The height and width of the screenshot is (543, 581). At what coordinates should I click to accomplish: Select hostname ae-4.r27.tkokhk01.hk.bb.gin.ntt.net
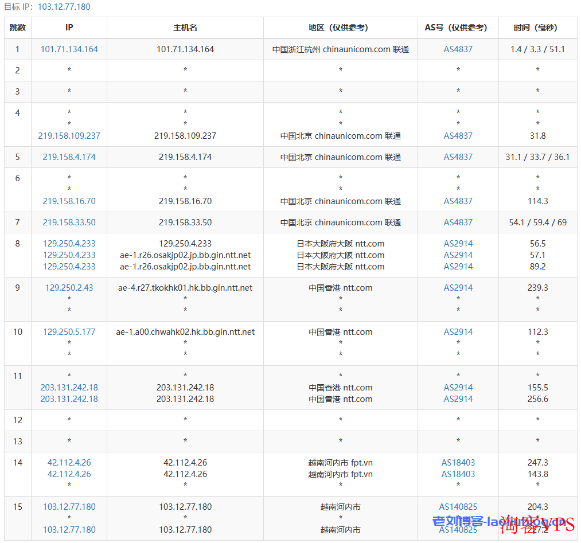(x=185, y=288)
